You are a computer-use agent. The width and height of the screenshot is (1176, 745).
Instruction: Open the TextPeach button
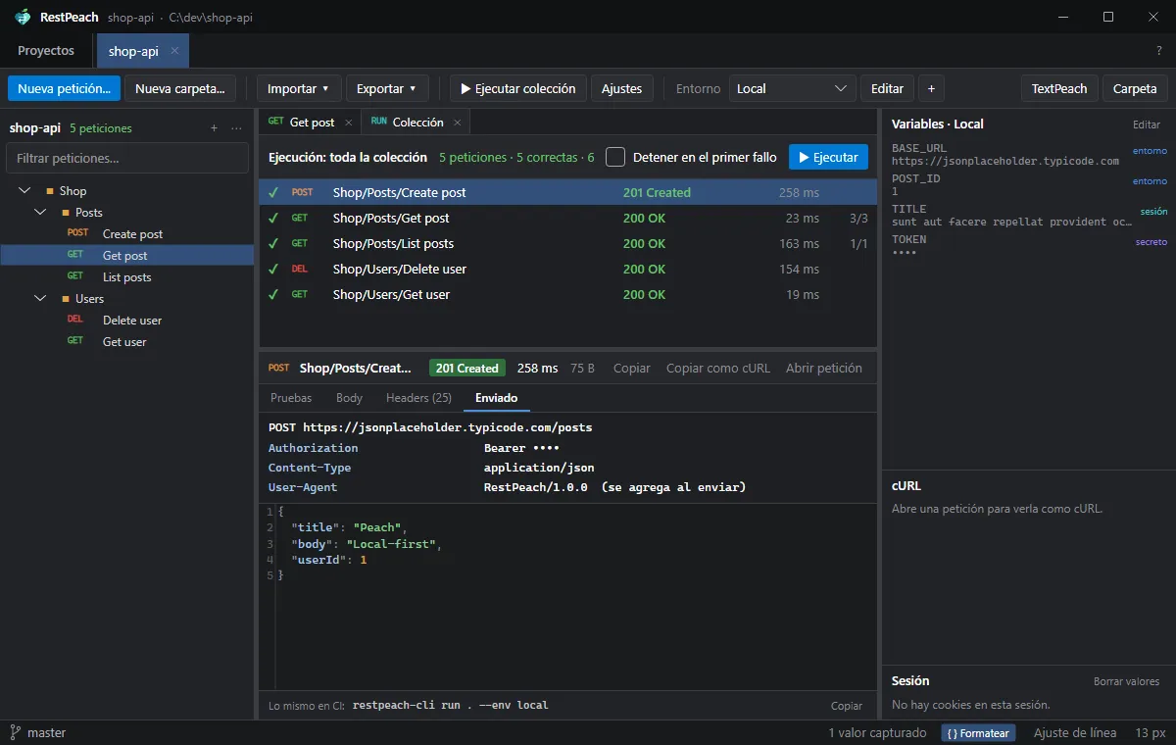pyautogui.click(x=1059, y=88)
